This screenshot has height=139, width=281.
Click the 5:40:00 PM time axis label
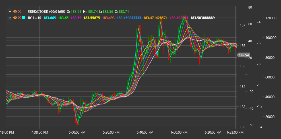click(x=145, y=132)
